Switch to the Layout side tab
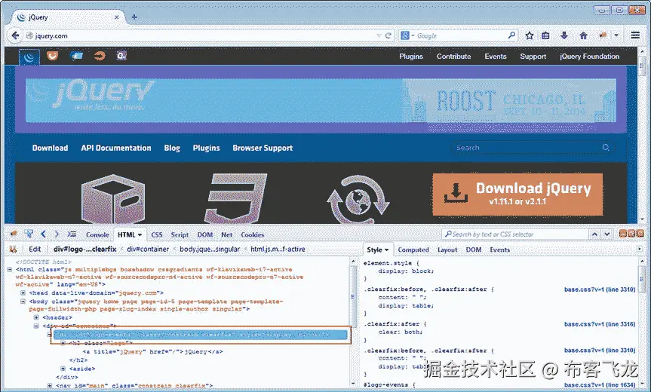 click(447, 250)
